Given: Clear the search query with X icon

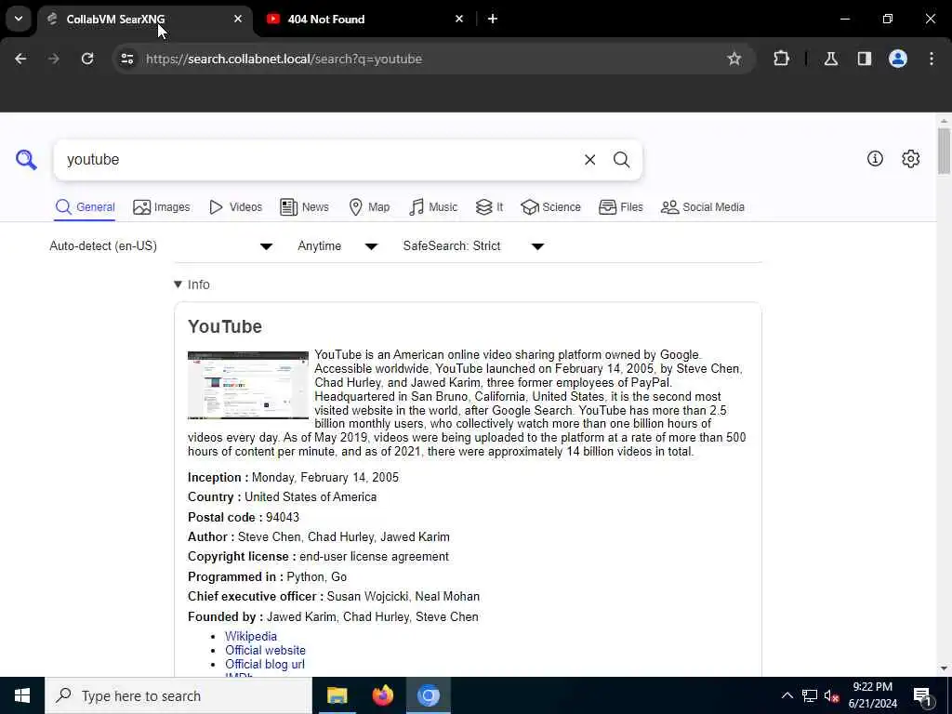Looking at the screenshot, I should pyautogui.click(x=589, y=160).
